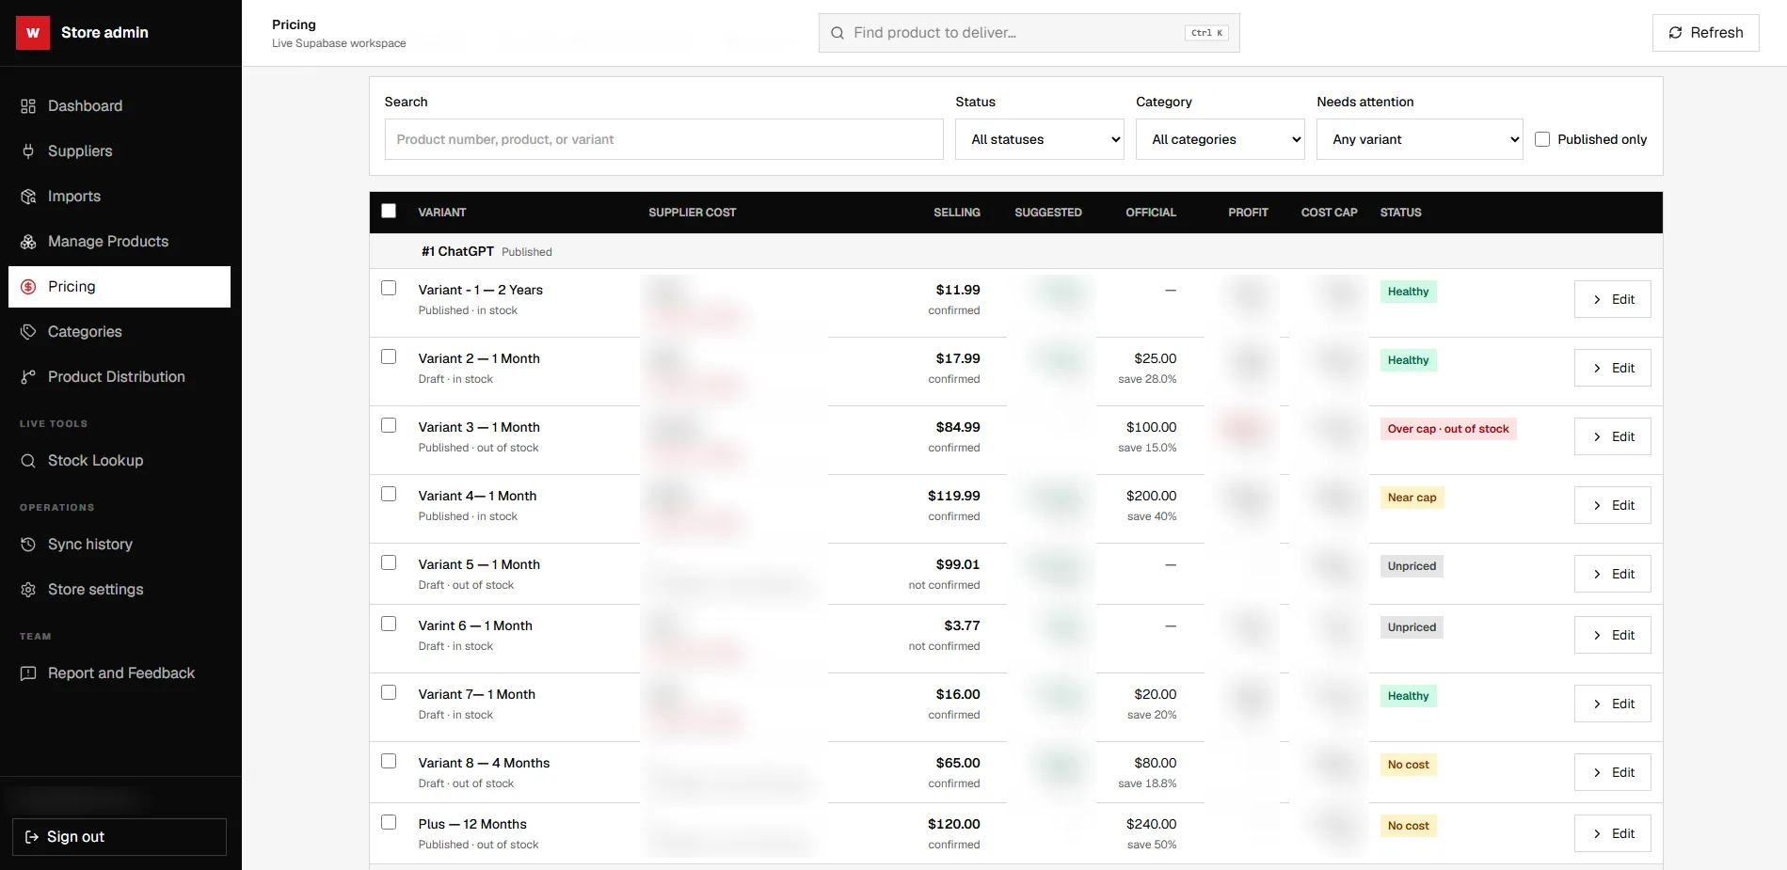Open the All statuses dropdown
The height and width of the screenshot is (870, 1787).
1040,139
